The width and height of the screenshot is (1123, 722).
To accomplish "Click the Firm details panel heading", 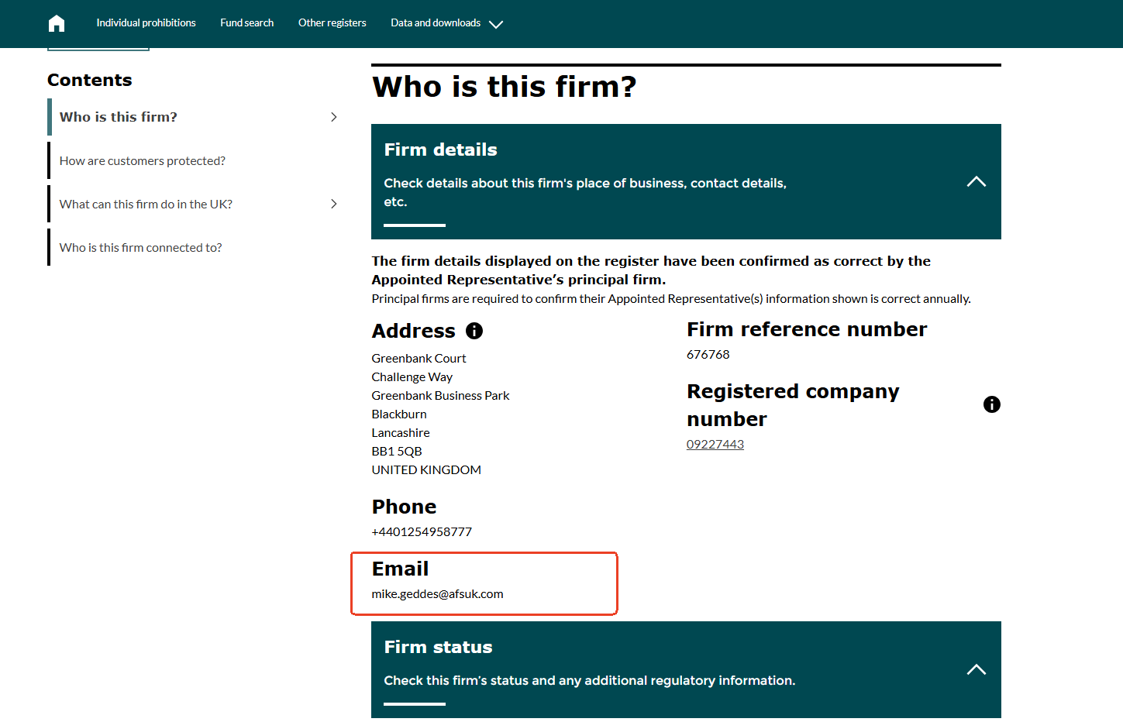I will (440, 150).
